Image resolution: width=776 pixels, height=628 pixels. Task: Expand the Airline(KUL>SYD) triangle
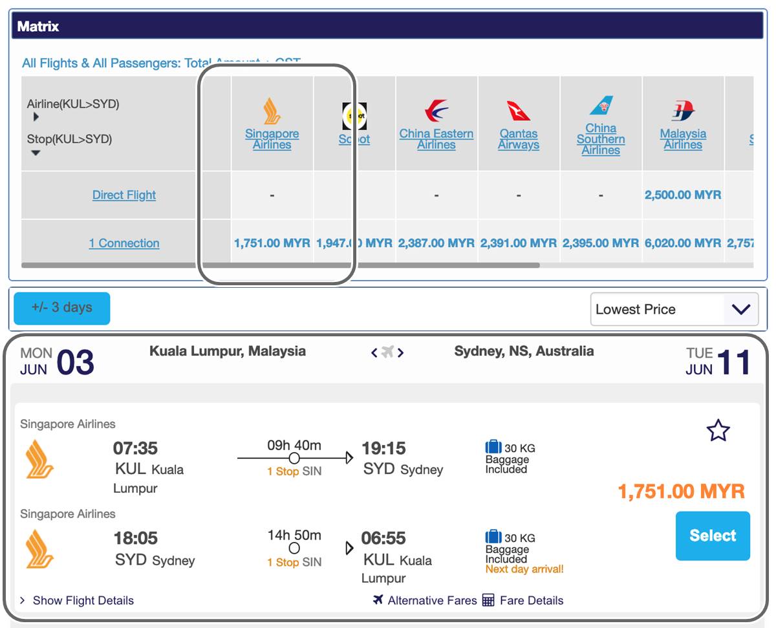coord(36,117)
